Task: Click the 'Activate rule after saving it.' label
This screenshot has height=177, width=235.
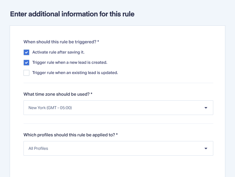Action: click(58, 52)
